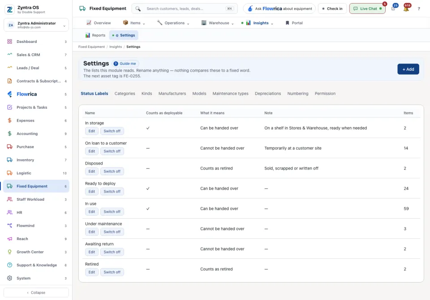The height and width of the screenshot is (300, 430).
Task: Navigate to Accounting in the sidebar
Action: [36, 134]
